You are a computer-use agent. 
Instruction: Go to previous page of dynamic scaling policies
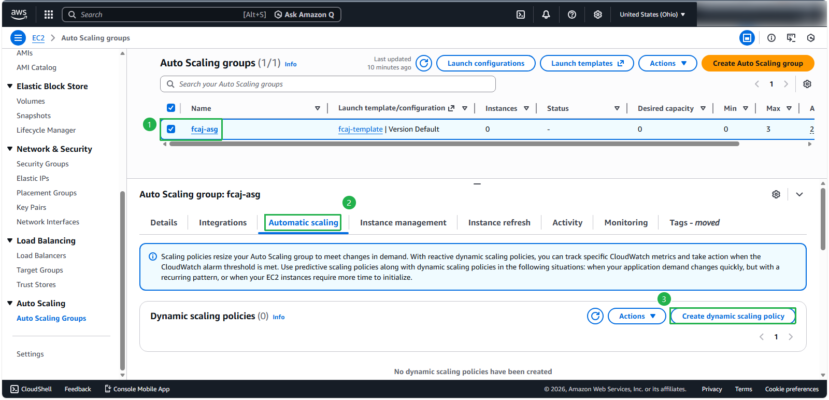tap(762, 337)
